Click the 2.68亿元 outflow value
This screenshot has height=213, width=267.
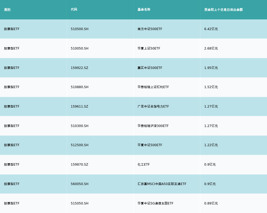[x=211, y=48]
